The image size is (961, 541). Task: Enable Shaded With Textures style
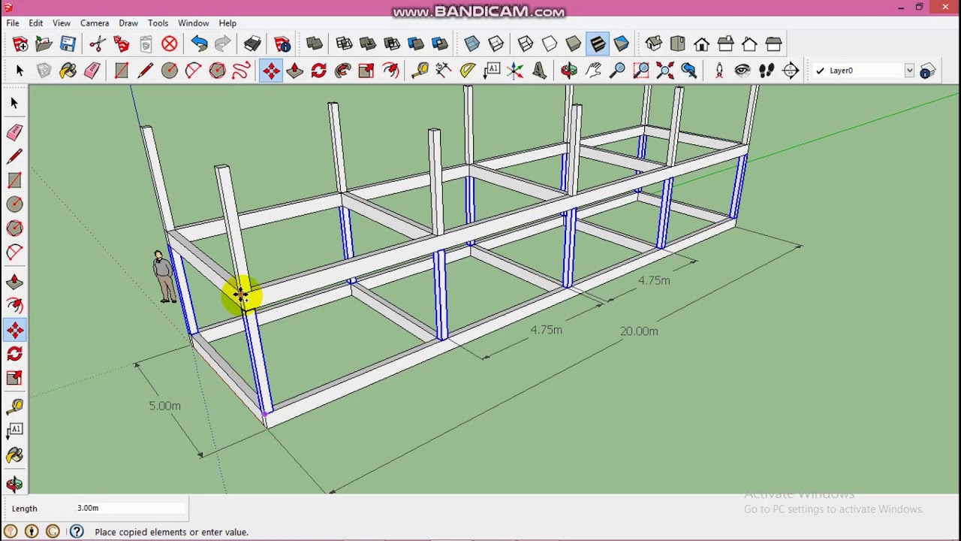[598, 44]
